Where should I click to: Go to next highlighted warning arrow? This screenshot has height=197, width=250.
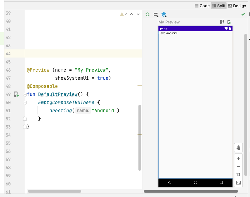pos(138,14)
